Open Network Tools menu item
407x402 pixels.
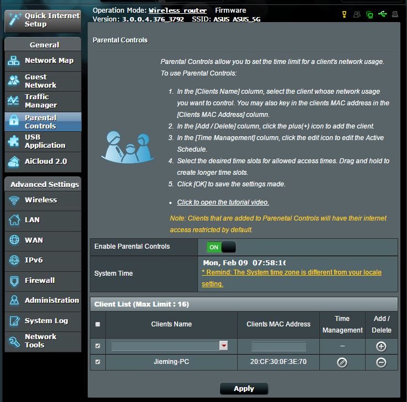coord(43,341)
